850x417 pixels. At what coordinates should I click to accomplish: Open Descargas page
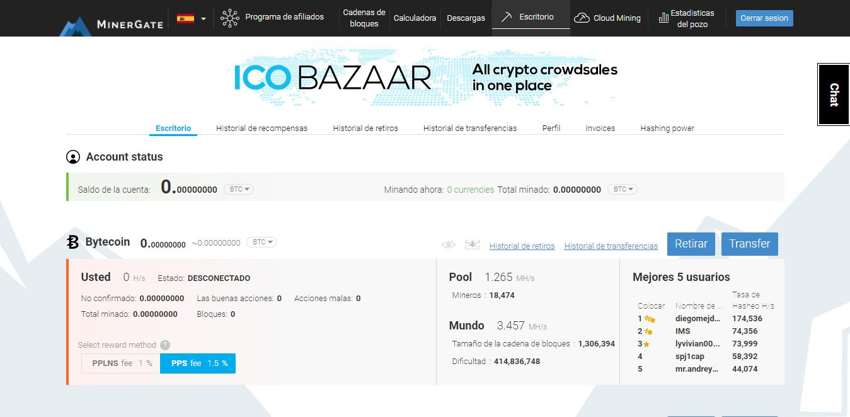pyautogui.click(x=466, y=18)
